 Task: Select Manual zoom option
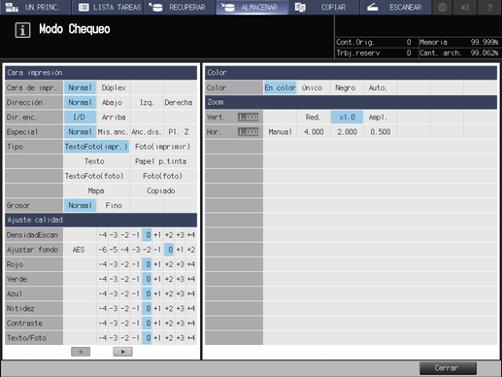pos(280,132)
